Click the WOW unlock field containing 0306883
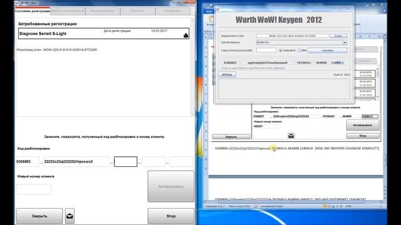This screenshot has width=401, height=225. (28, 162)
